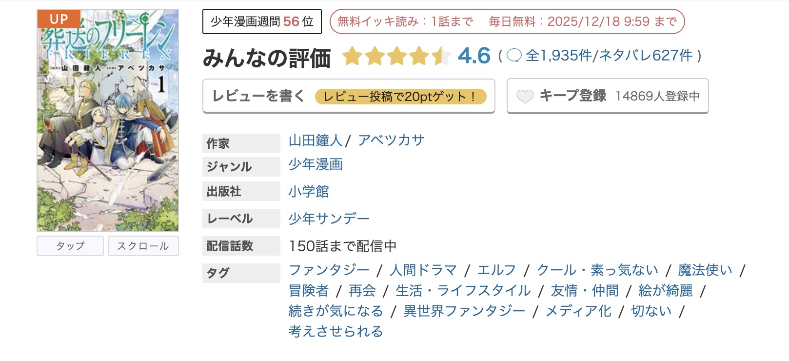The height and width of the screenshot is (361, 789).
Task: Open the 少年サンデー label page
Action: point(329,219)
